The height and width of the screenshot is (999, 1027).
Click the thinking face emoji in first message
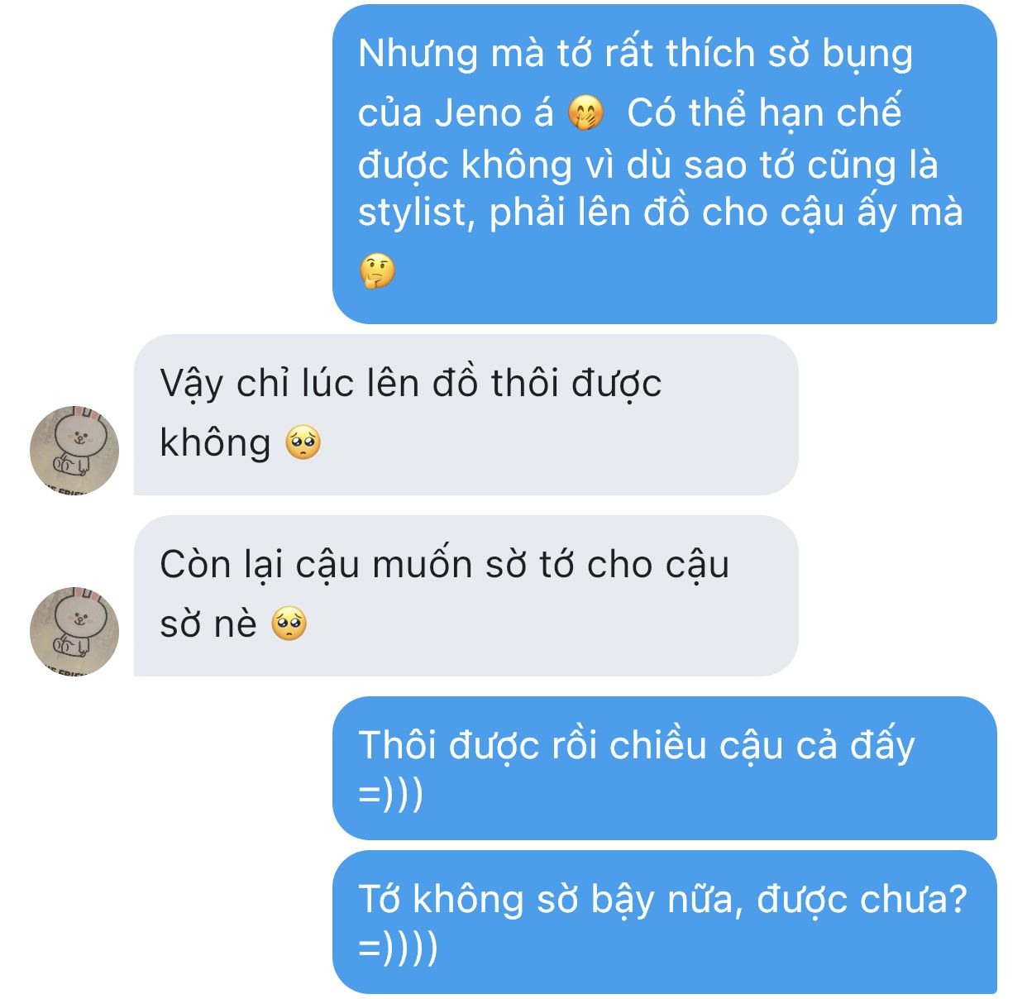378,271
